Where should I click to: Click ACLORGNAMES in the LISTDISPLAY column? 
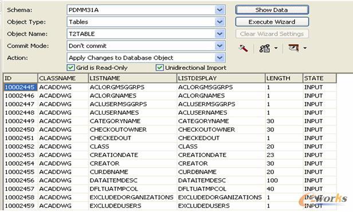(x=202, y=96)
